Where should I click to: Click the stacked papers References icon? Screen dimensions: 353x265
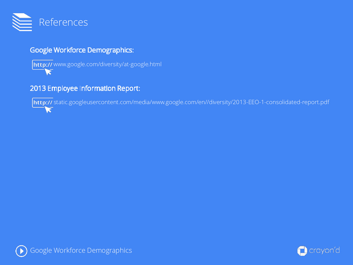coord(22,22)
